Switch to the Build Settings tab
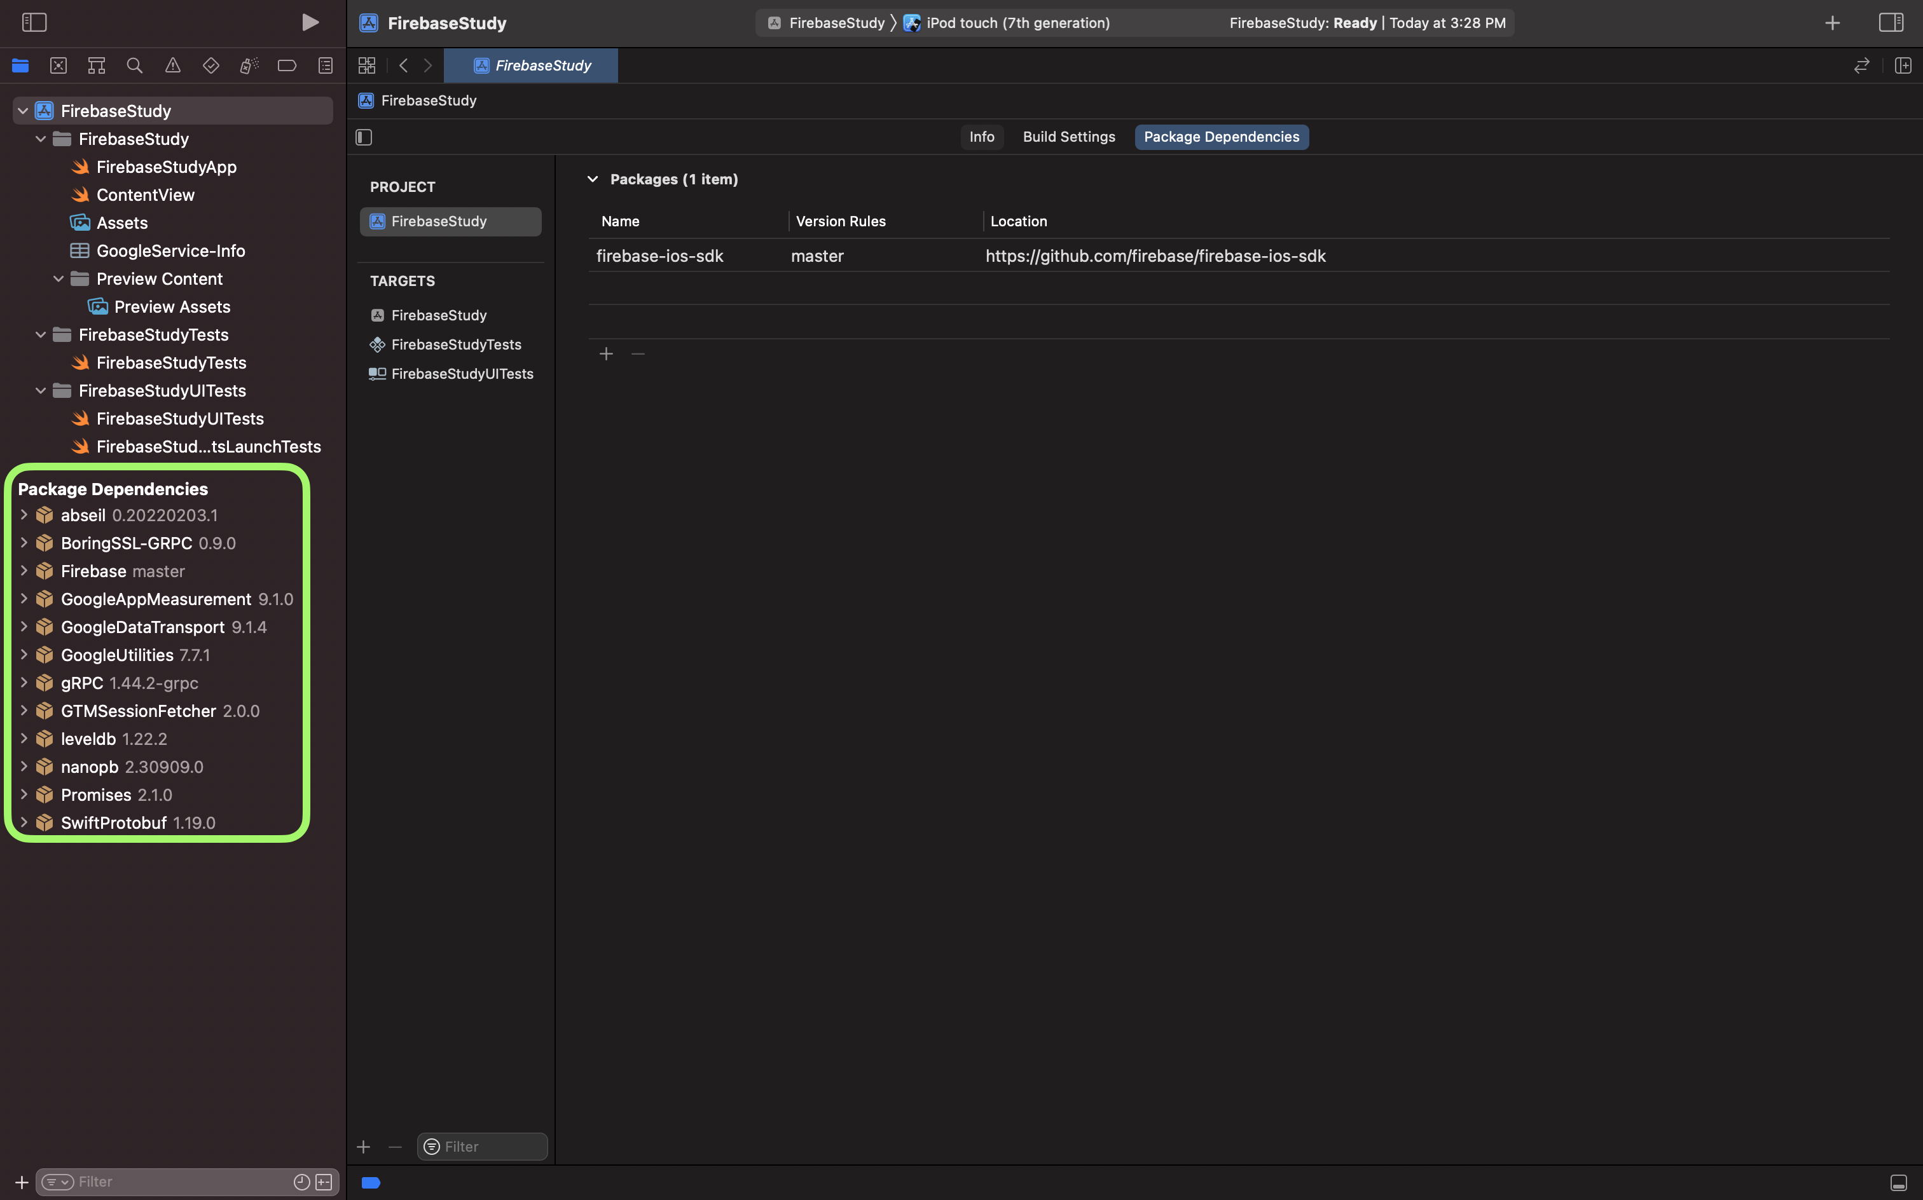This screenshot has height=1200, width=1923. click(1069, 137)
